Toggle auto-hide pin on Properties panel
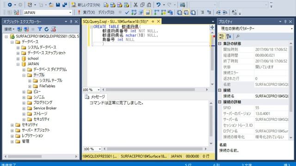Image resolution: width=296 pixels, height=166 pixels. [x=285, y=22]
